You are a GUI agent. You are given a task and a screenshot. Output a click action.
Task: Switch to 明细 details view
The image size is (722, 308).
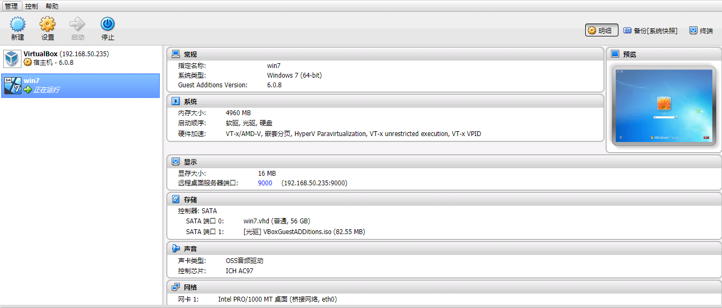point(601,31)
